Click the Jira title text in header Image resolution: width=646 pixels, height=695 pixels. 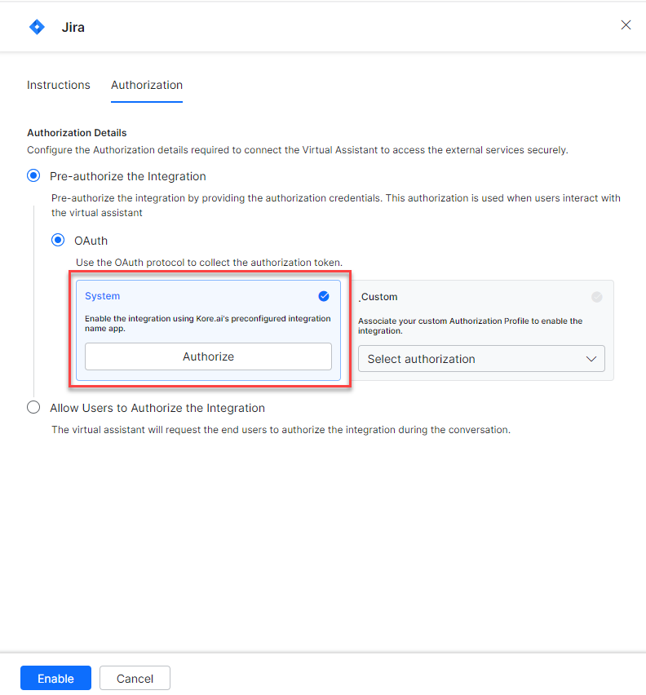pyautogui.click(x=73, y=27)
